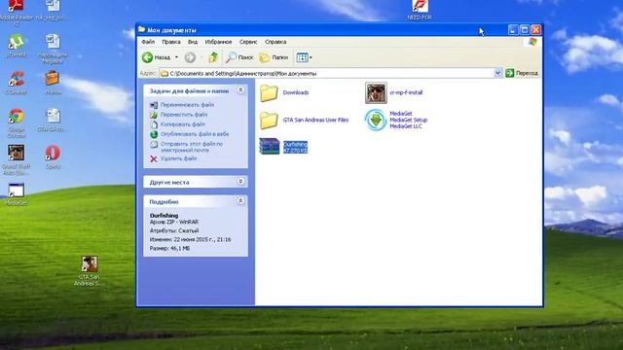Open the Избранное menu
This screenshot has width=623, height=350.
[x=218, y=42]
